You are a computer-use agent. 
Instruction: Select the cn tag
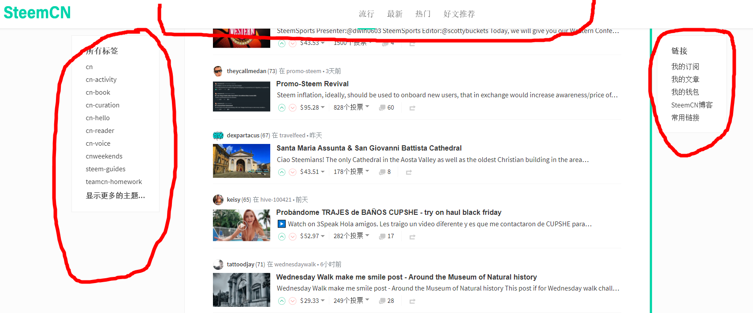pyautogui.click(x=89, y=67)
